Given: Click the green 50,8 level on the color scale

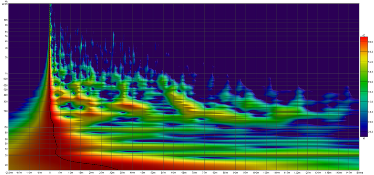Looking at the screenshot, I should tap(364, 81).
